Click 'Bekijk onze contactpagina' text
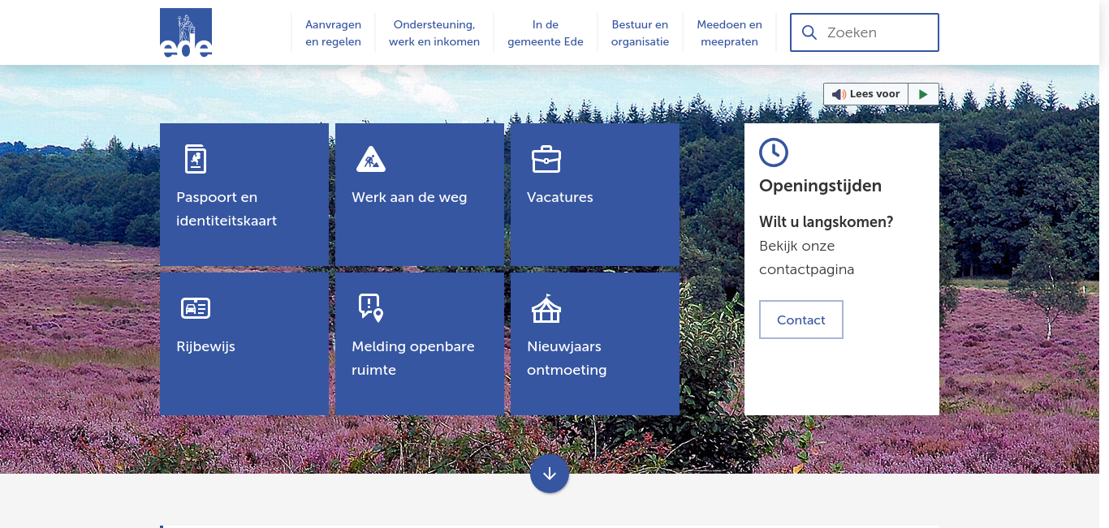This screenshot has height=528, width=1109. (x=807, y=258)
